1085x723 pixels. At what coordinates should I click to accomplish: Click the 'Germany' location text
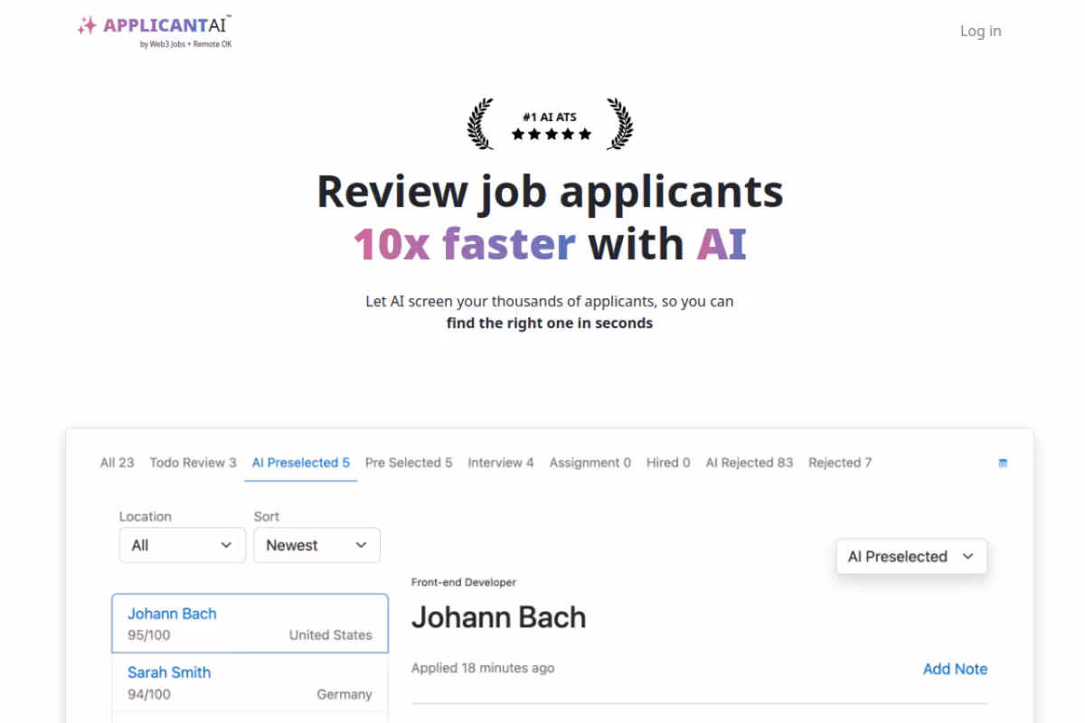pos(344,695)
